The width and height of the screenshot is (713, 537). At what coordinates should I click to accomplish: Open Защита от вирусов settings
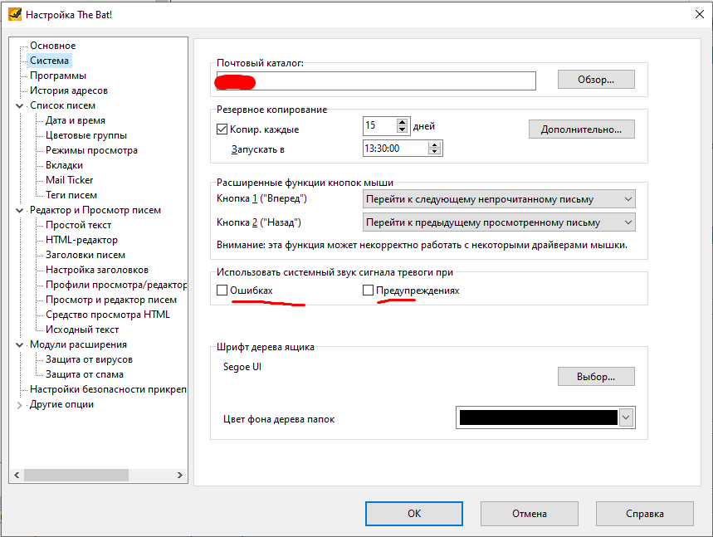[89, 359]
